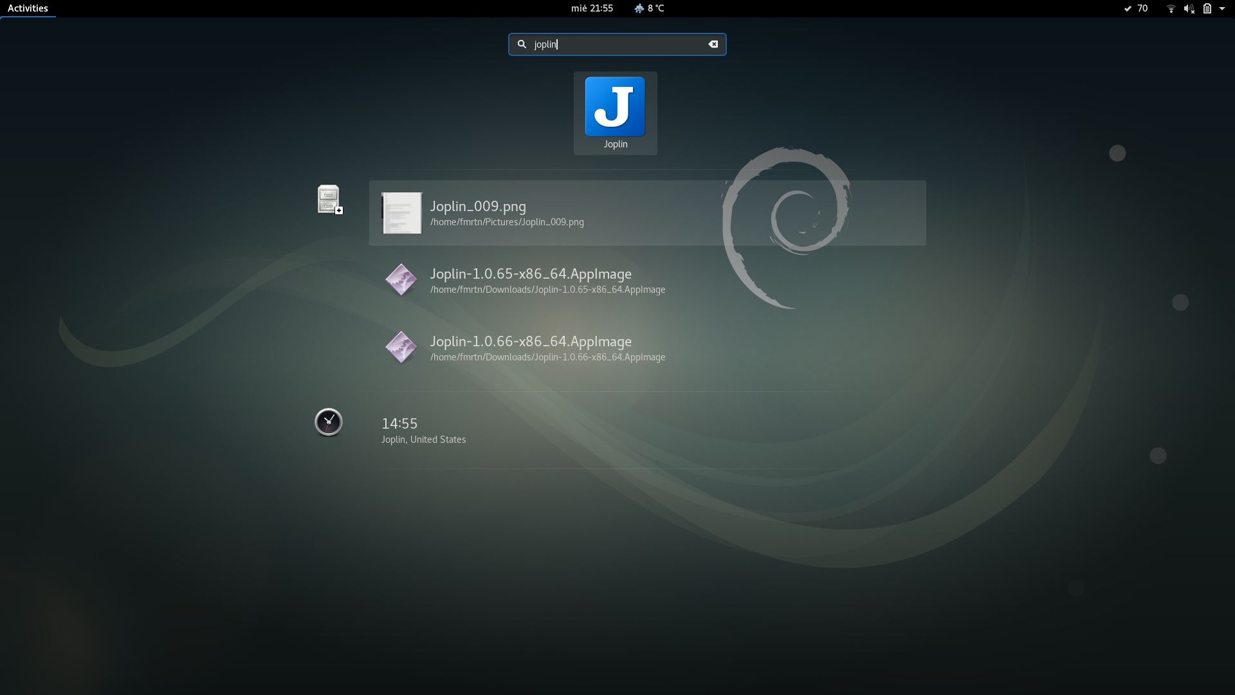Select the Joplin-1.0.66 AppImage package icon

click(401, 347)
